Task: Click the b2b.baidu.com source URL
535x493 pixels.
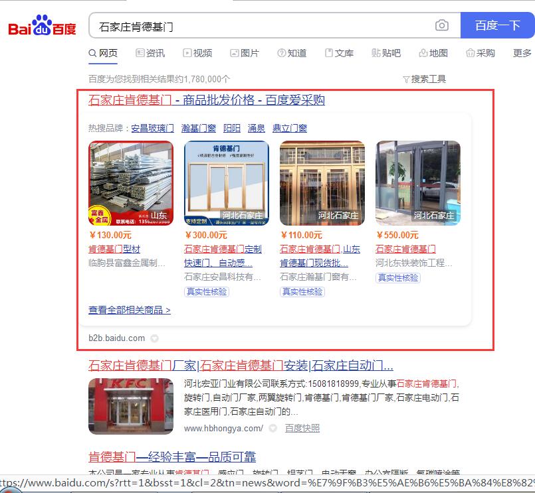Action: (x=117, y=338)
